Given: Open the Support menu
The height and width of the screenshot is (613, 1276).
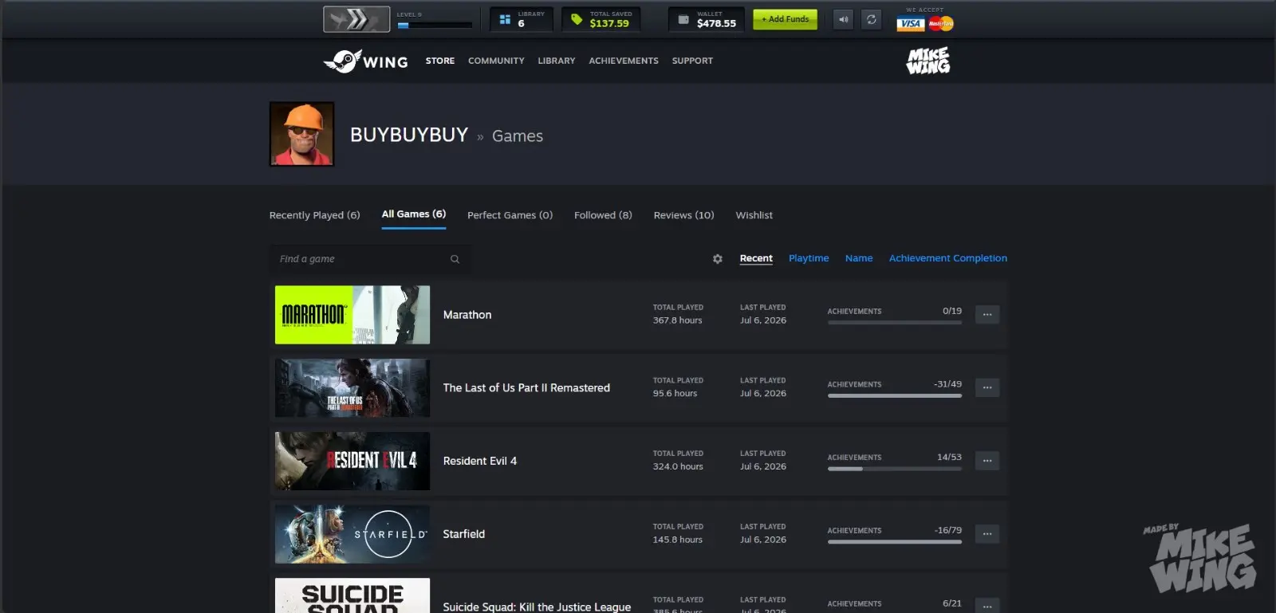Looking at the screenshot, I should pos(692,61).
